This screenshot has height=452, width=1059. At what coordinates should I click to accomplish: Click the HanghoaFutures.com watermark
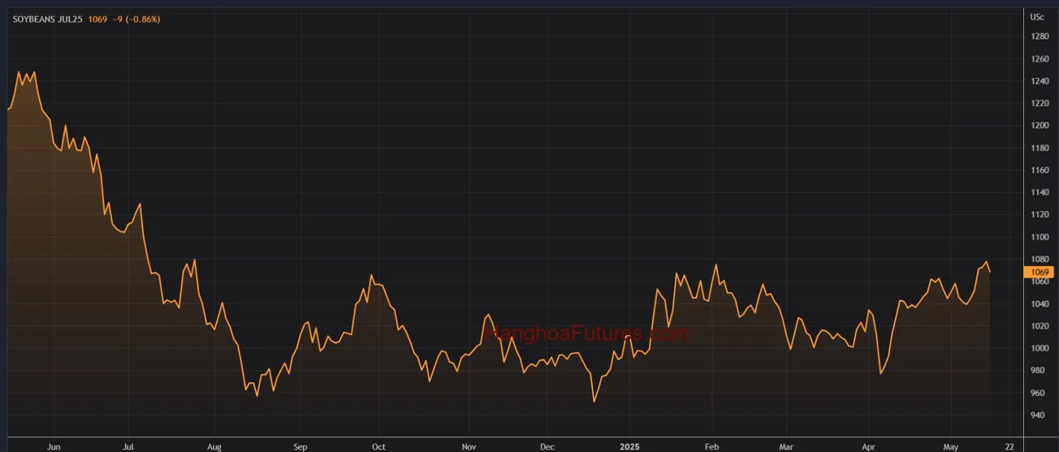click(x=586, y=334)
